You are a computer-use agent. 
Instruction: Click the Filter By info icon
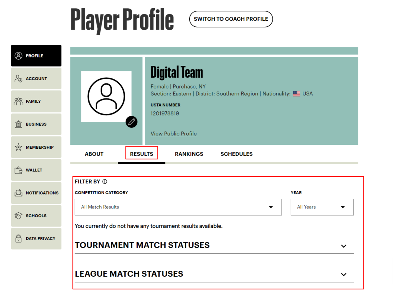[105, 182]
